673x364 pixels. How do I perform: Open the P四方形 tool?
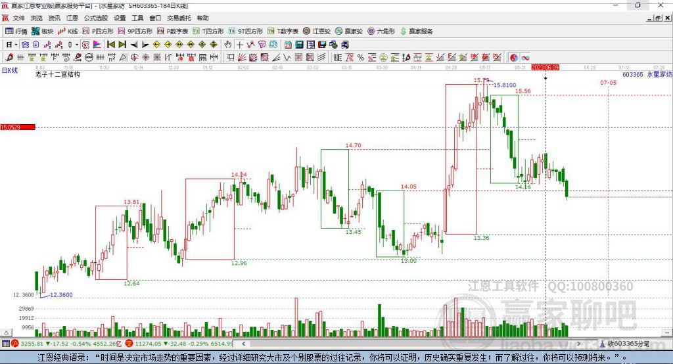click(98, 32)
